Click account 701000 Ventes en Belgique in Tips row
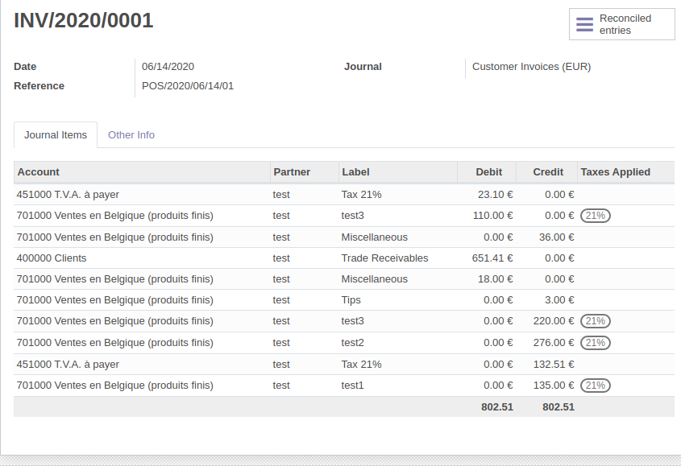 (115, 300)
